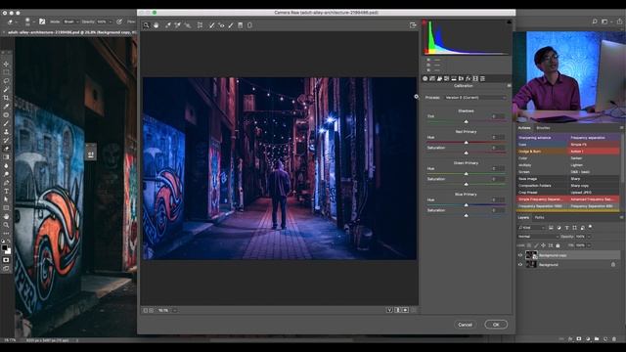Viewport: 626px width, 352px height.
Task: Open the Effects (fx) panel tab icon
Action: point(469,78)
